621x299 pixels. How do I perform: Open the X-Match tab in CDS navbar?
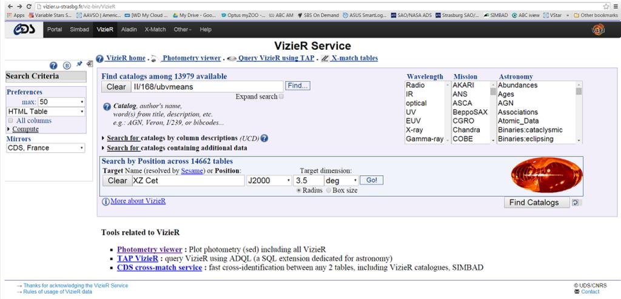(155, 30)
